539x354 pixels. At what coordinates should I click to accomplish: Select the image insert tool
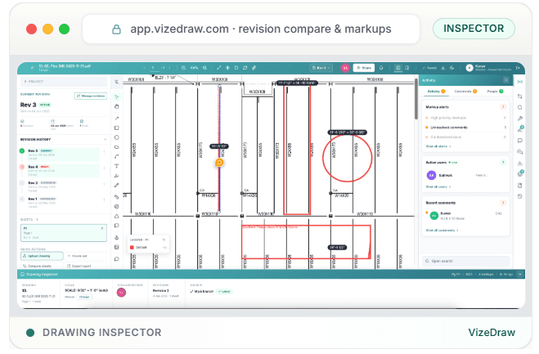[116, 247]
